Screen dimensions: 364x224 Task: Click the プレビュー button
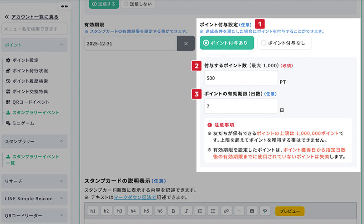tap(289, 211)
